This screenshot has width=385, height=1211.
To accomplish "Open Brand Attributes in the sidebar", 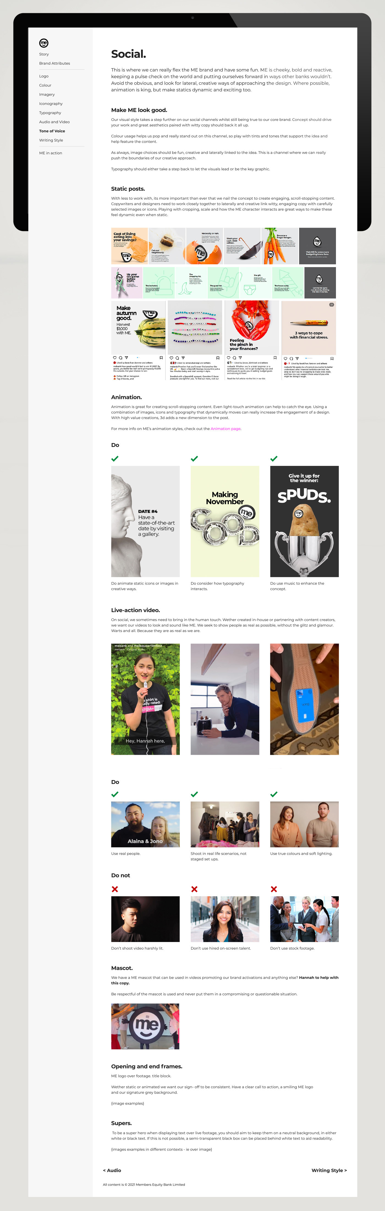I will (x=54, y=63).
